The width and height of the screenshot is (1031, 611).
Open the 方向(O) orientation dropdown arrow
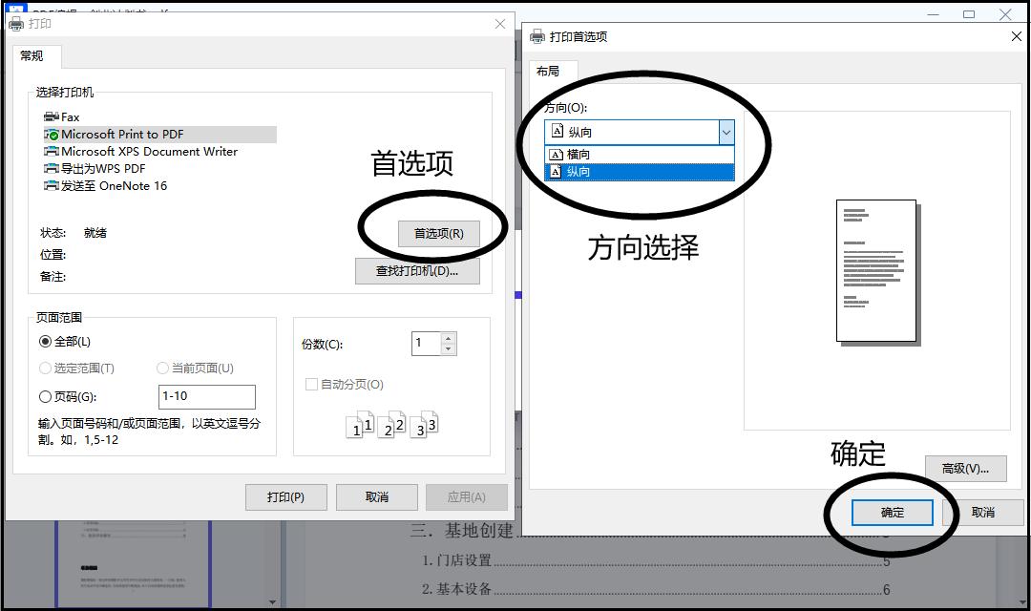[x=726, y=130]
